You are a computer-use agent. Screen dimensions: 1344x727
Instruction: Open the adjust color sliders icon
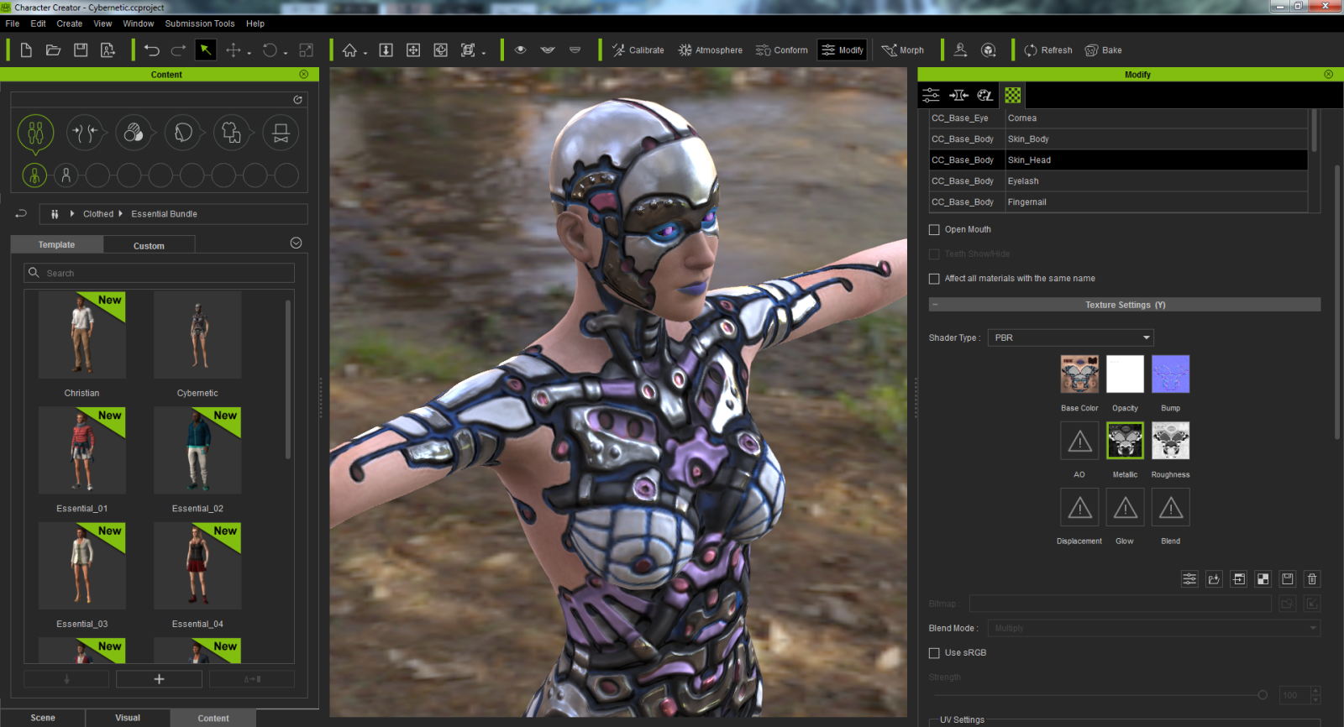point(1189,578)
